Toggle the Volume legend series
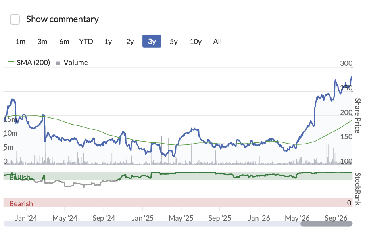 [72, 63]
